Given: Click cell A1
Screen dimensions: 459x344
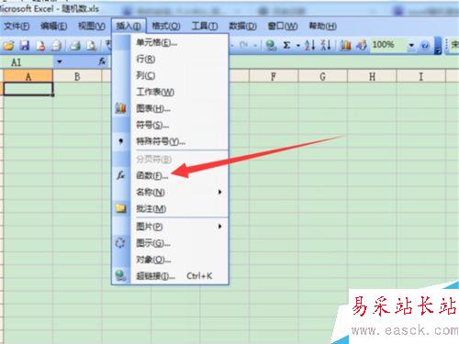Looking at the screenshot, I should [28, 89].
